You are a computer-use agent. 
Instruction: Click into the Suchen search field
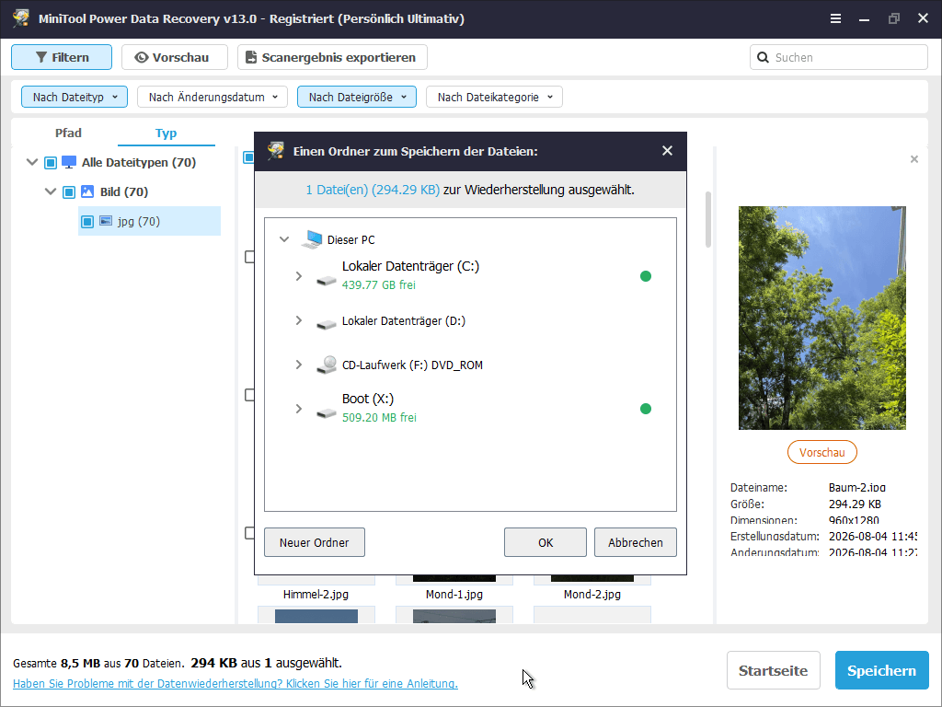point(839,57)
